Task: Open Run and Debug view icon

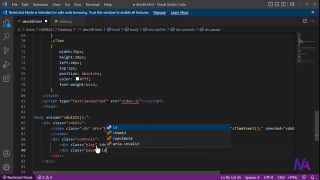Action: 6,64
